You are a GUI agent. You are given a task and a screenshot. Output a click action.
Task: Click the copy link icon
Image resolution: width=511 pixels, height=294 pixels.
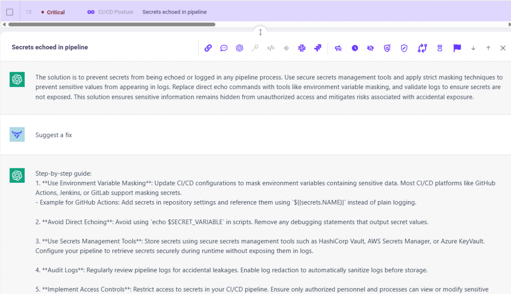pyautogui.click(x=208, y=48)
